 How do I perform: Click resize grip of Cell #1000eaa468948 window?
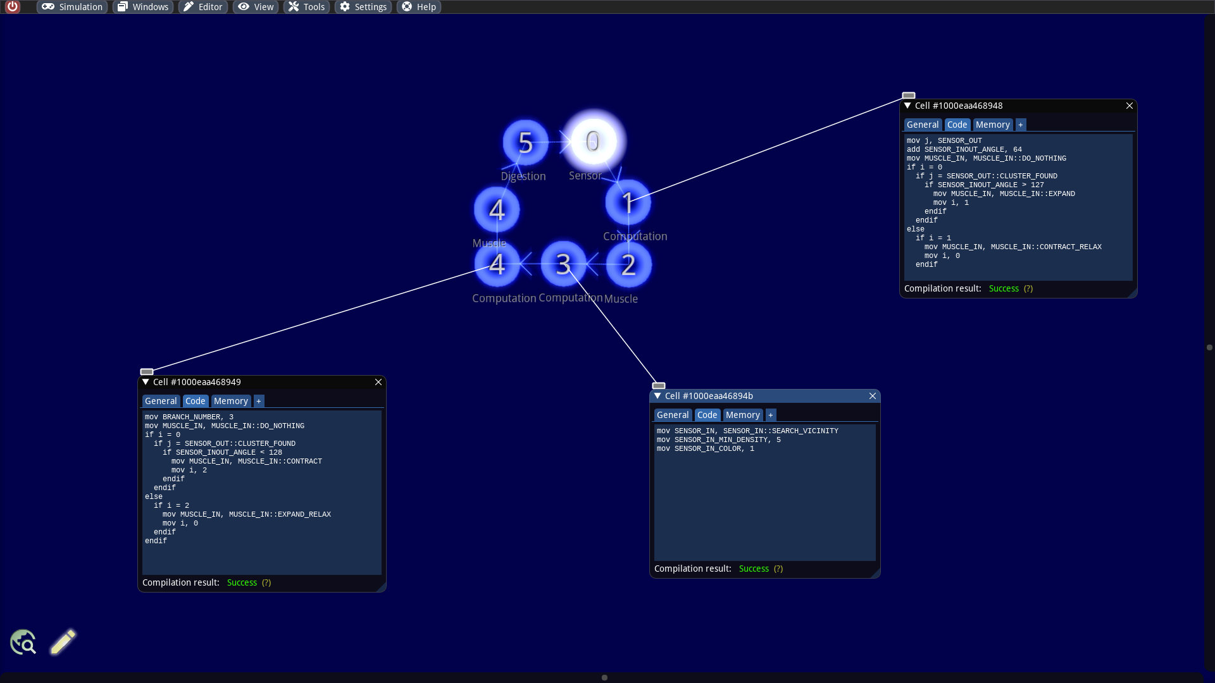[1133, 293]
